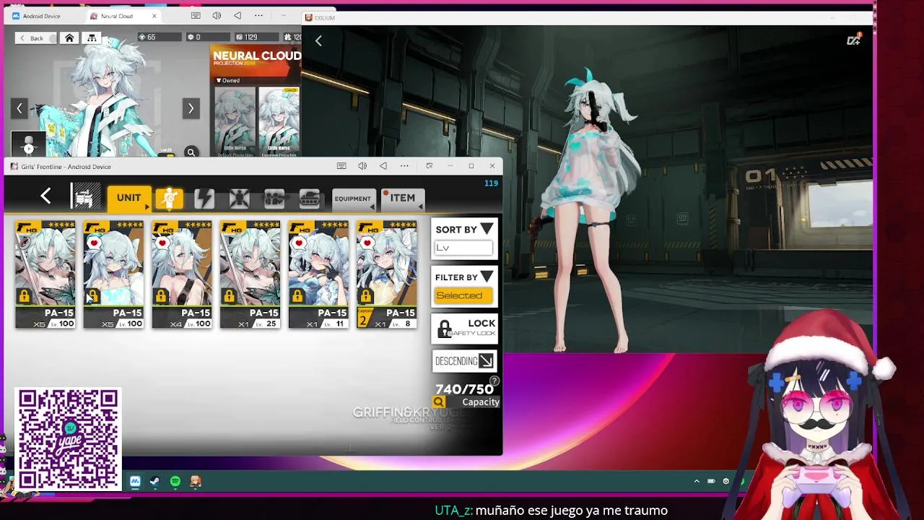Select PA-15 card Lv.25
This screenshot has width=924, height=520.
[250, 274]
